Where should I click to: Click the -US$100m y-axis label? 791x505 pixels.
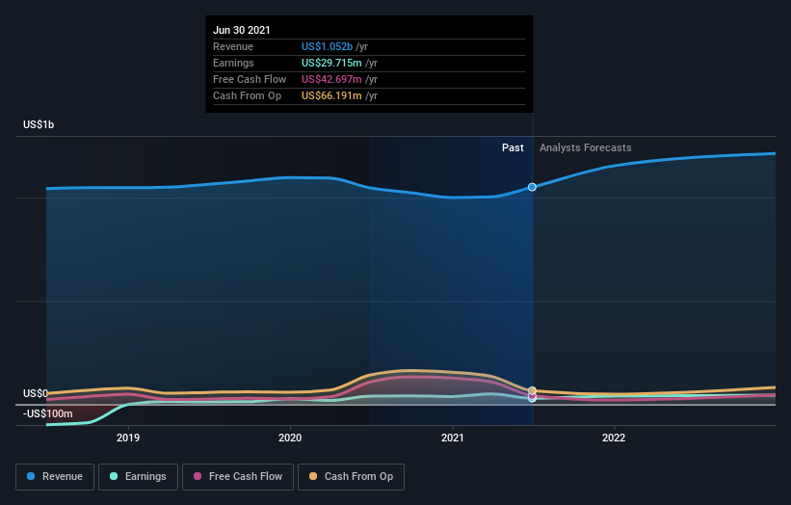(x=48, y=413)
